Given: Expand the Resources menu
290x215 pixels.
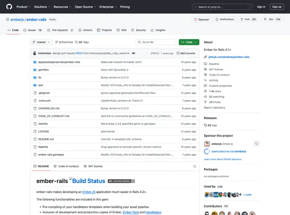Looking at the screenshot, I should [x=62, y=7].
